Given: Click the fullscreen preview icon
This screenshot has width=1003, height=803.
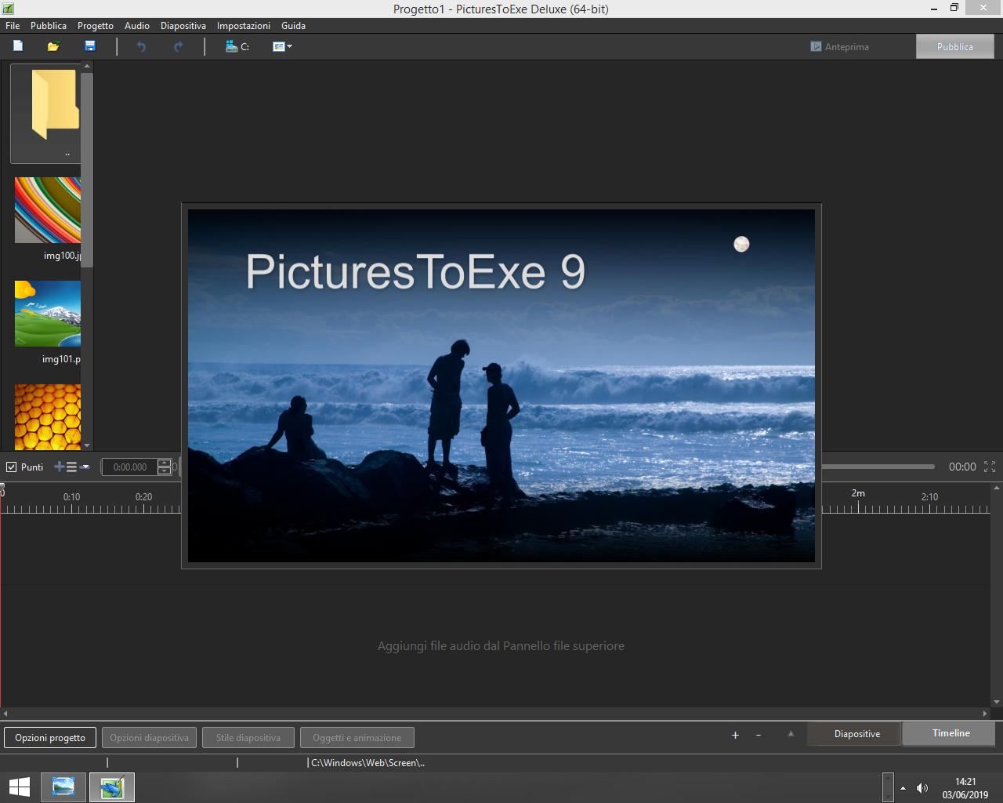Looking at the screenshot, I should coord(990,467).
